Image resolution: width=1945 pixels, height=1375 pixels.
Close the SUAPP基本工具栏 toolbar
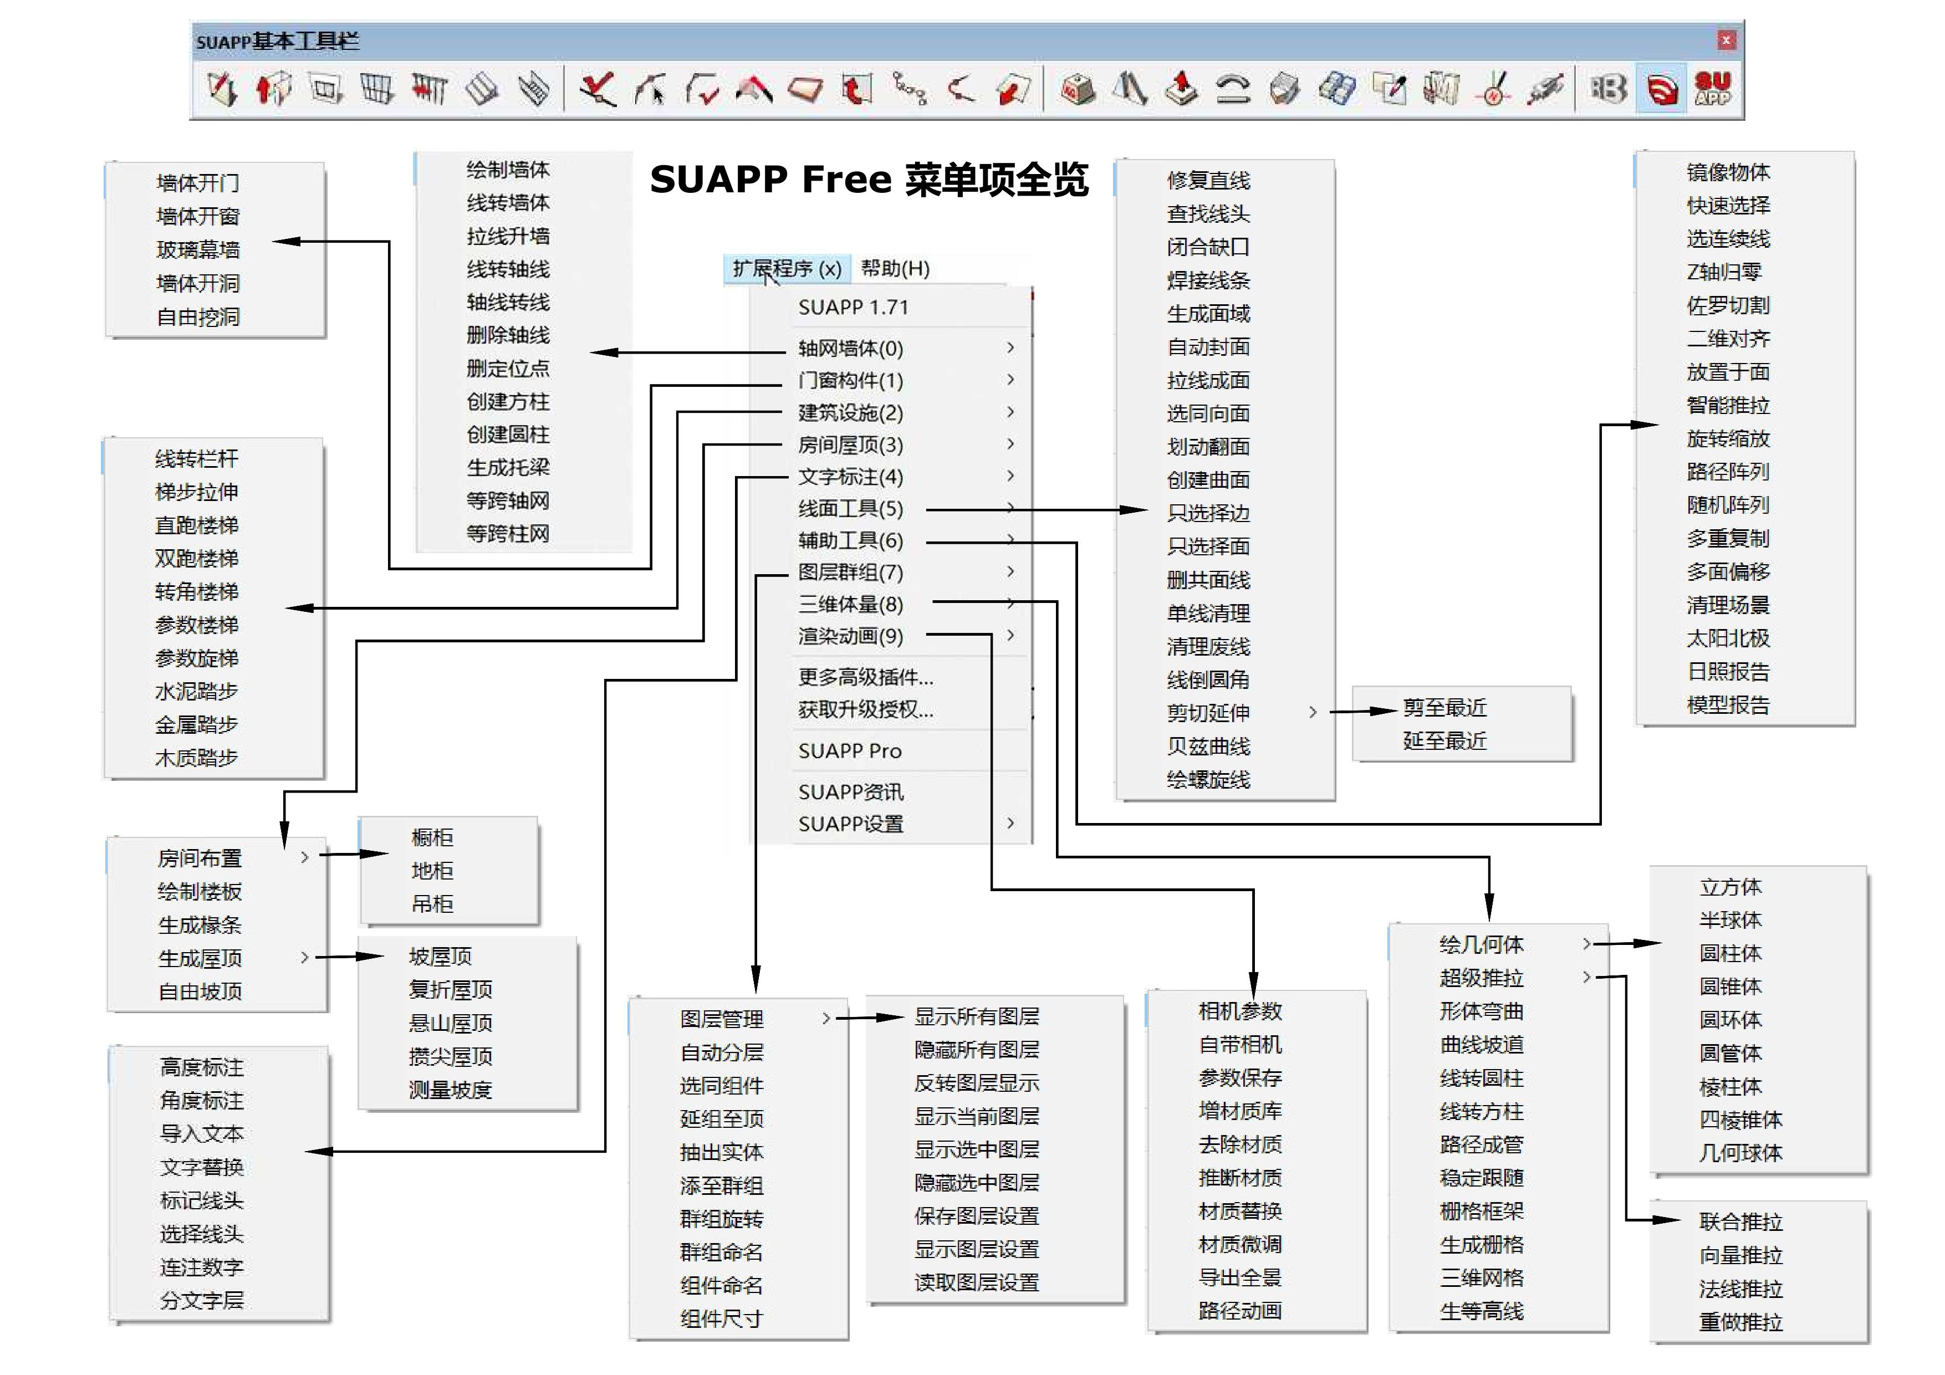1726,40
